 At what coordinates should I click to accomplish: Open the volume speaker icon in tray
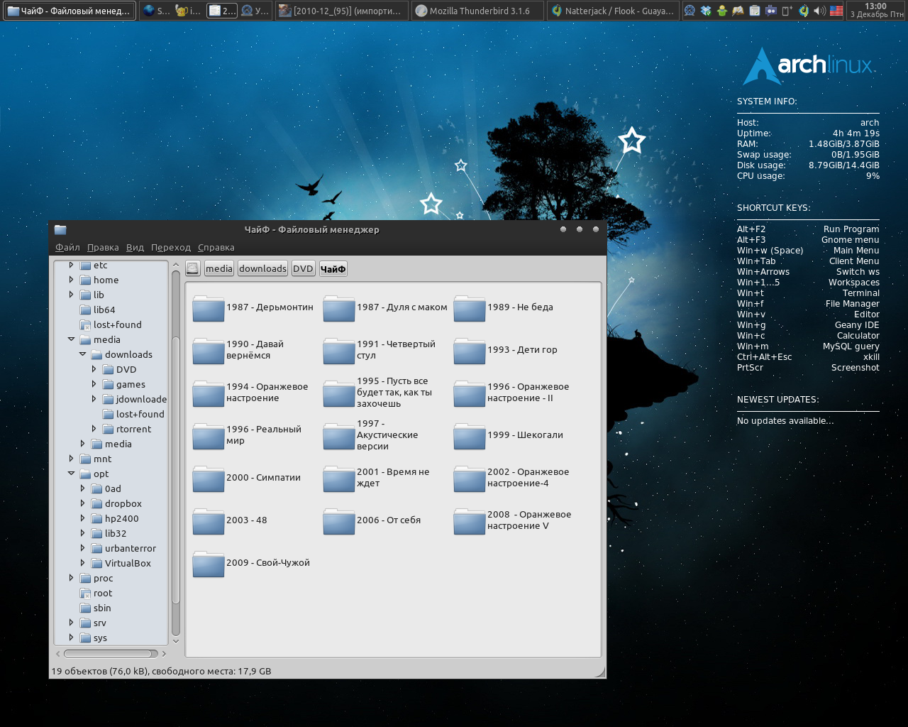(x=819, y=11)
